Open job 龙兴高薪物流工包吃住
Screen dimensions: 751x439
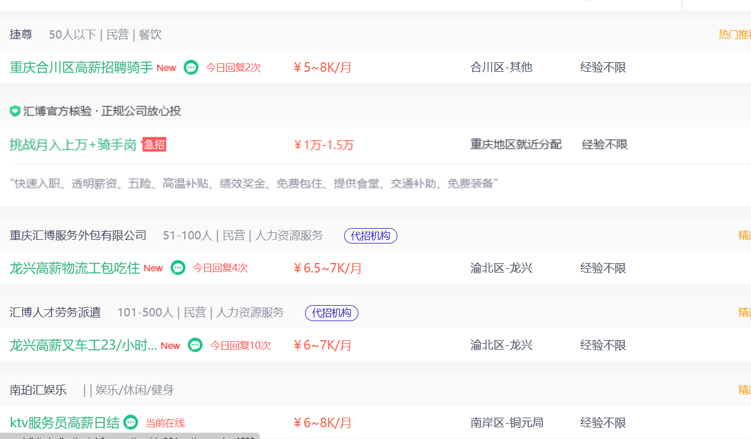click(75, 268)
